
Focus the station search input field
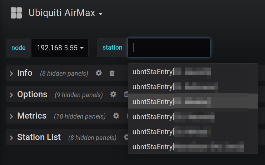[x=169, y=48]
